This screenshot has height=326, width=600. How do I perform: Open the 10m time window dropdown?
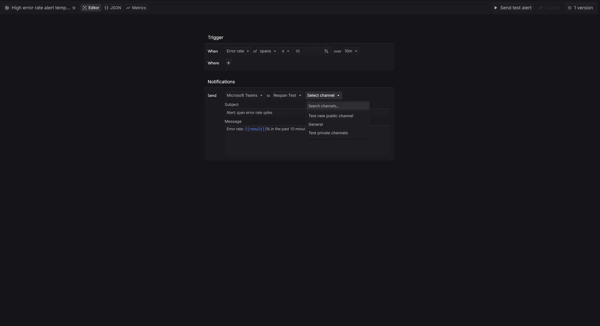(351, 51)
